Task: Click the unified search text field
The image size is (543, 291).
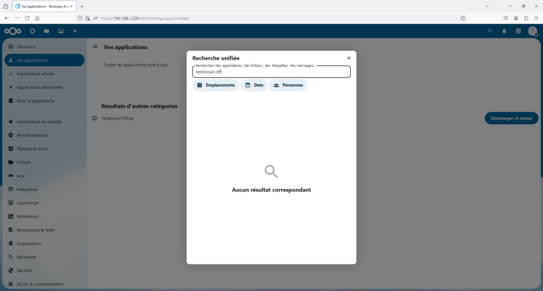Action: (x=271, y=72)
